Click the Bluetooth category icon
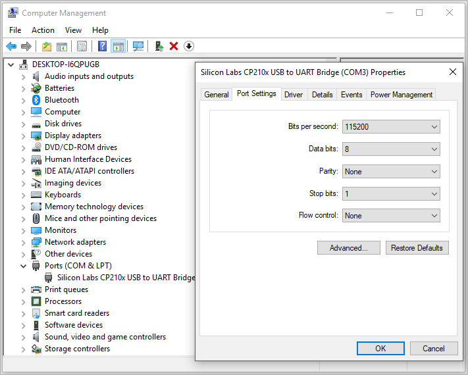 [x=36, y=100]
